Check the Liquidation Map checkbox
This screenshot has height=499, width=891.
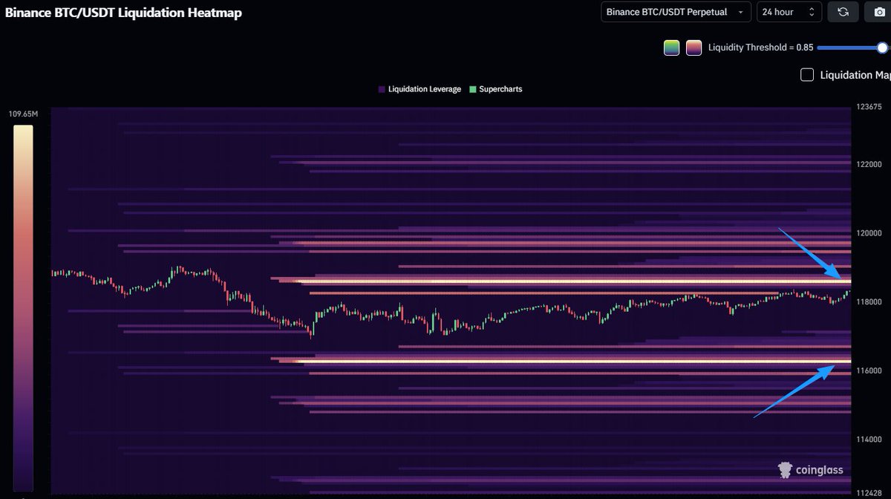coord(807,74)
